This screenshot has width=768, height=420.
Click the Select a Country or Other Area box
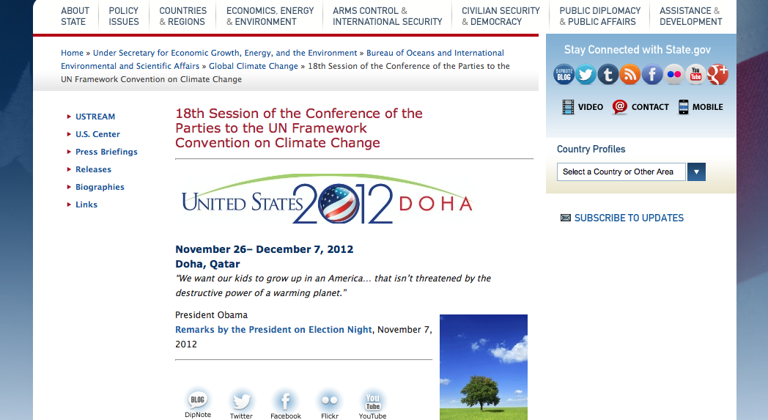pos(621,172)
